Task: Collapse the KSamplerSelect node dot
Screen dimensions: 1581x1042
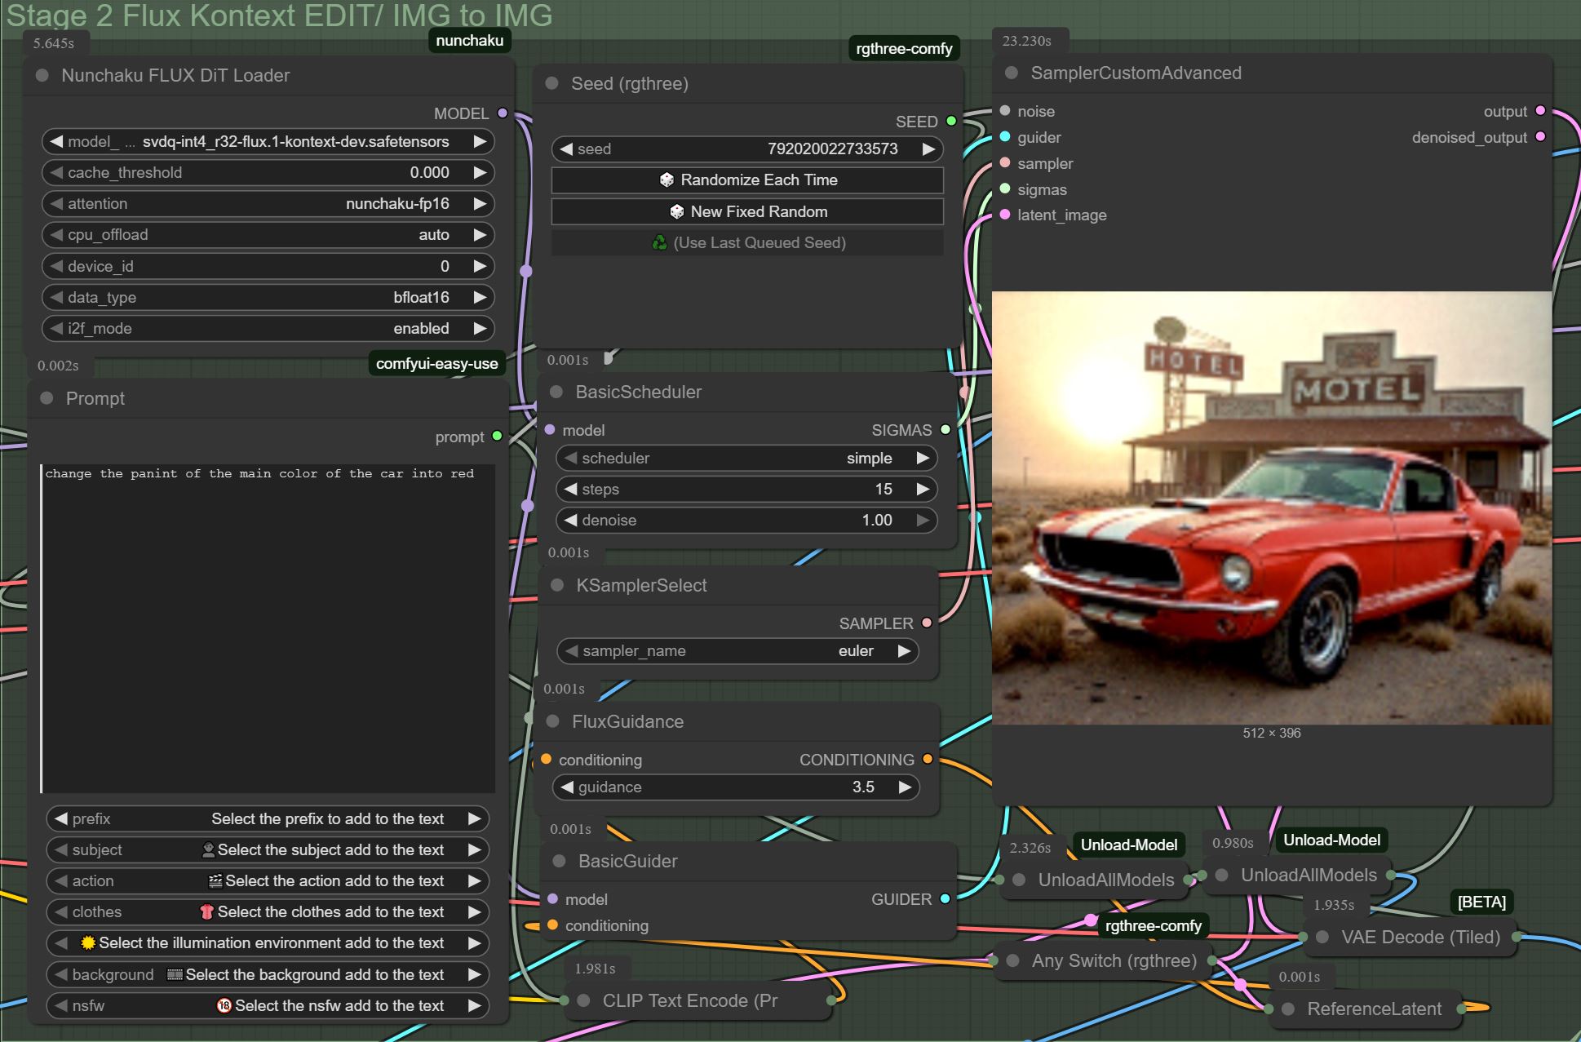Action: 557,585
